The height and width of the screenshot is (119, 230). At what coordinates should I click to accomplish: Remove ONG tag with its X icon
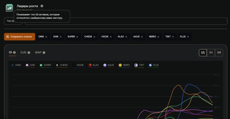[x=46, y=37]
